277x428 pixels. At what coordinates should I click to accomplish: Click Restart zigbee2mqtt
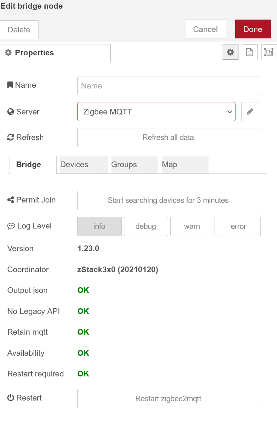[x=168, y=398]
